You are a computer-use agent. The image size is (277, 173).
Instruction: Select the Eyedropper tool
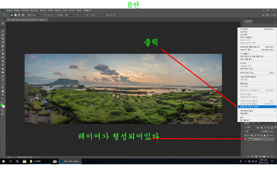click(x=3, y=42)
